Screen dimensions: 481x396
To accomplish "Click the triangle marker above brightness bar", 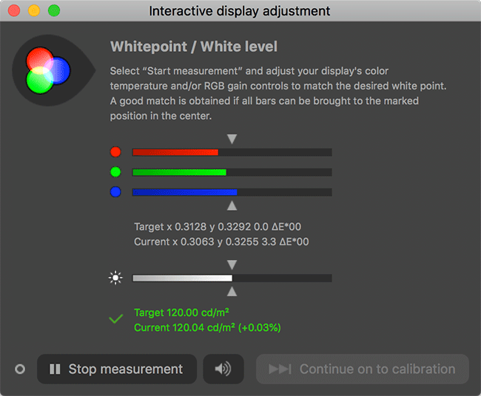I will (x=232, y=264).
